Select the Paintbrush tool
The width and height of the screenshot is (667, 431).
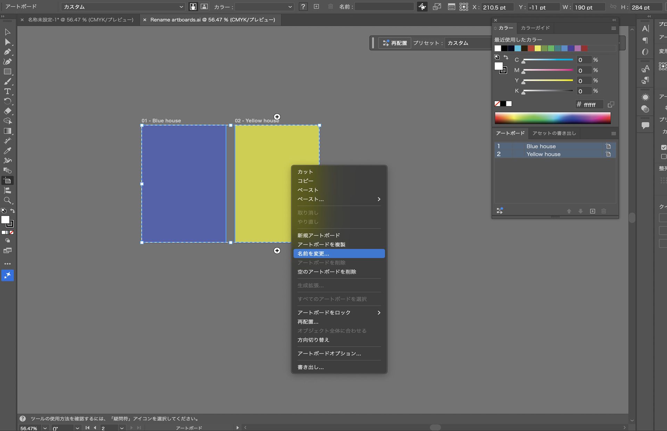pyautogui.click(x=7, y=81)
